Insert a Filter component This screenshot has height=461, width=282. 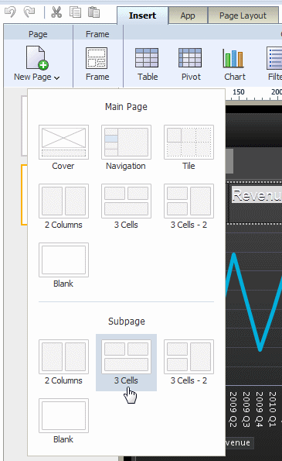(274, 64)
